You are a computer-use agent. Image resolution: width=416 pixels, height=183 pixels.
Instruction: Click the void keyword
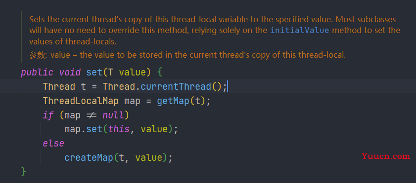point(70,72)
